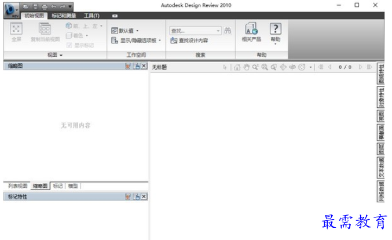This screenshot has width=392, height=240.
Task: Select the 模型 bottom tab
Action: pos(73,186)
